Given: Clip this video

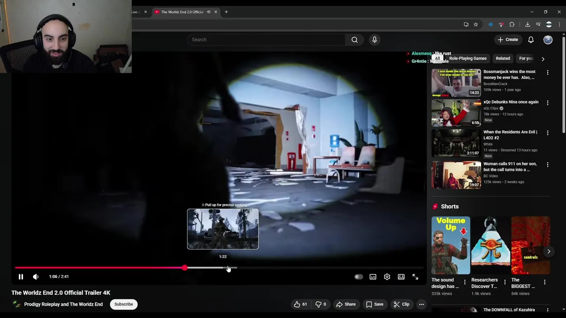Looking at the screenshot, I should (x=402, y=304).
